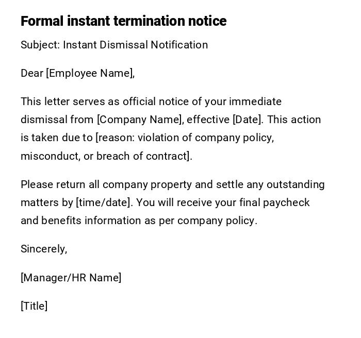Click the [Date] placeholder after "effective"
361x338 pixels.
[248, 120]
